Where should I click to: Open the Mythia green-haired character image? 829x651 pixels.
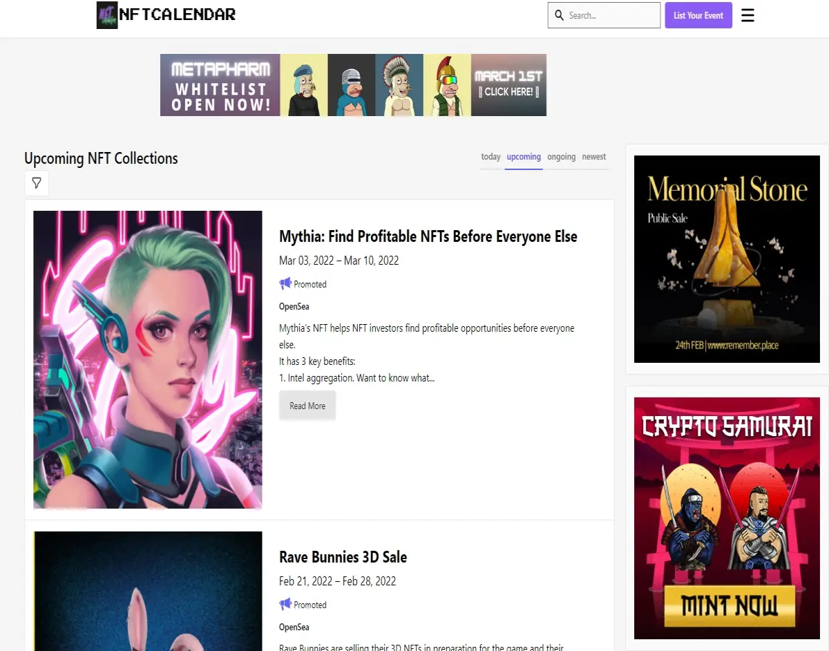pyautogui.click(x=148, y=360)
